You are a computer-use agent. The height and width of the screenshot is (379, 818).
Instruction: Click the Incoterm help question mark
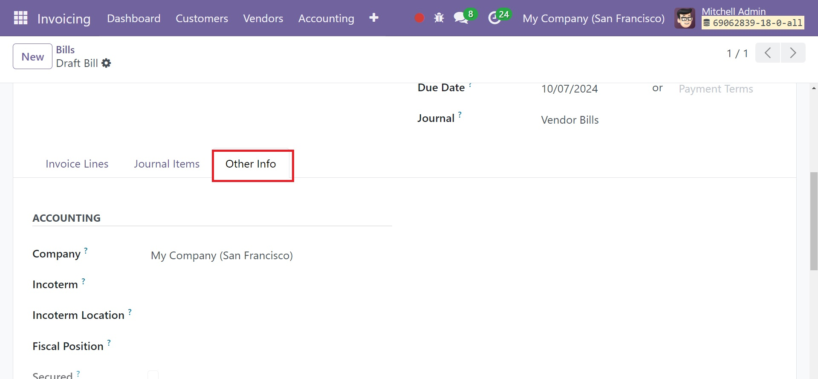[83, 281]
